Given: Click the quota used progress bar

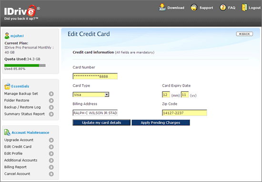Looking at the screenshot, I should tap(25, 66).
